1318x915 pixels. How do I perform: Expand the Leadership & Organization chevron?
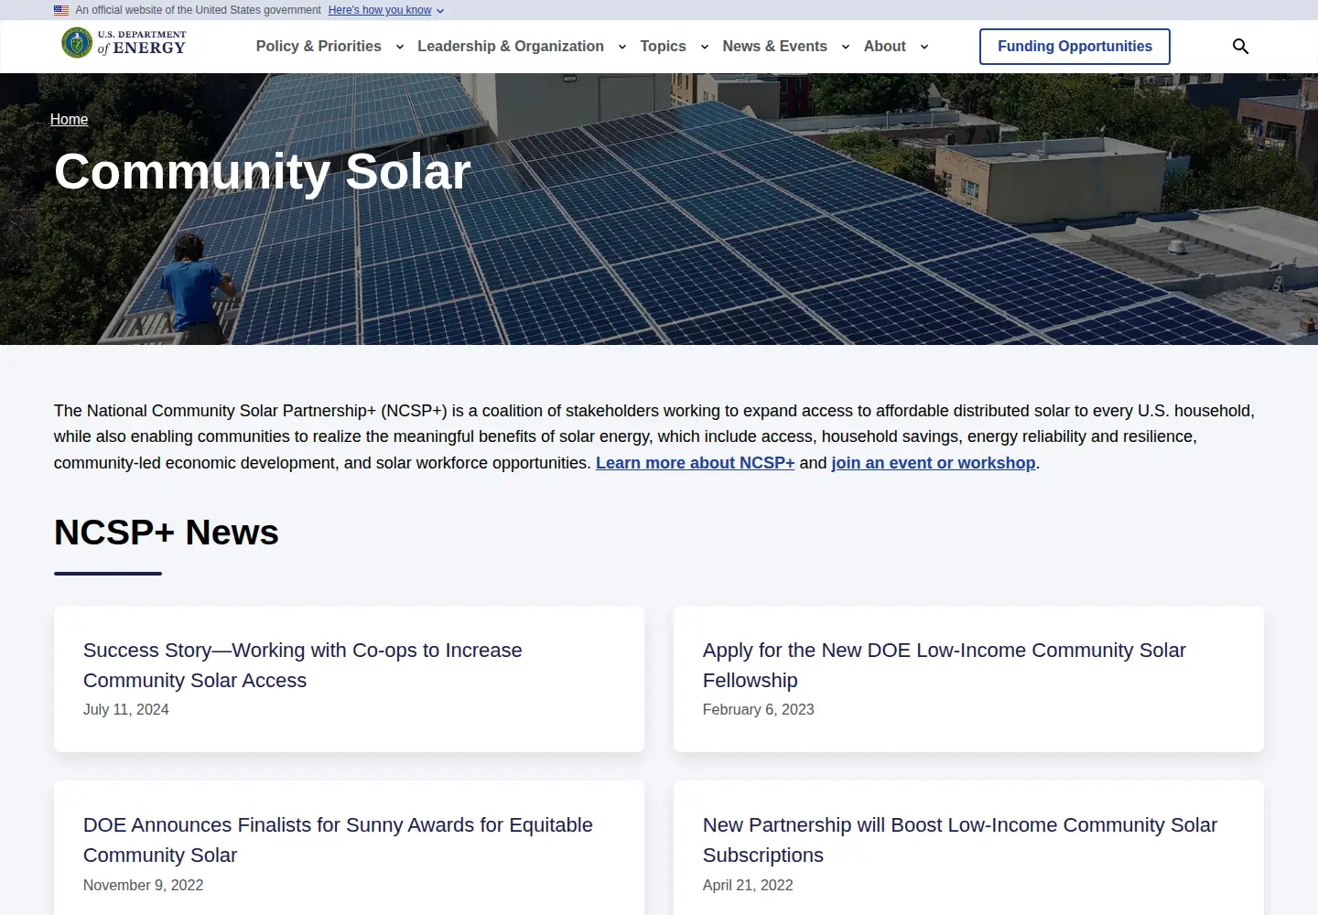pyautogui.click(x=622, y=47)
